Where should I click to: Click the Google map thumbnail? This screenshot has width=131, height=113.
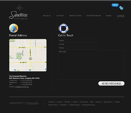click(x=28, y=55)
